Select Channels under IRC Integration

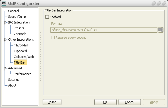[20, 34]
